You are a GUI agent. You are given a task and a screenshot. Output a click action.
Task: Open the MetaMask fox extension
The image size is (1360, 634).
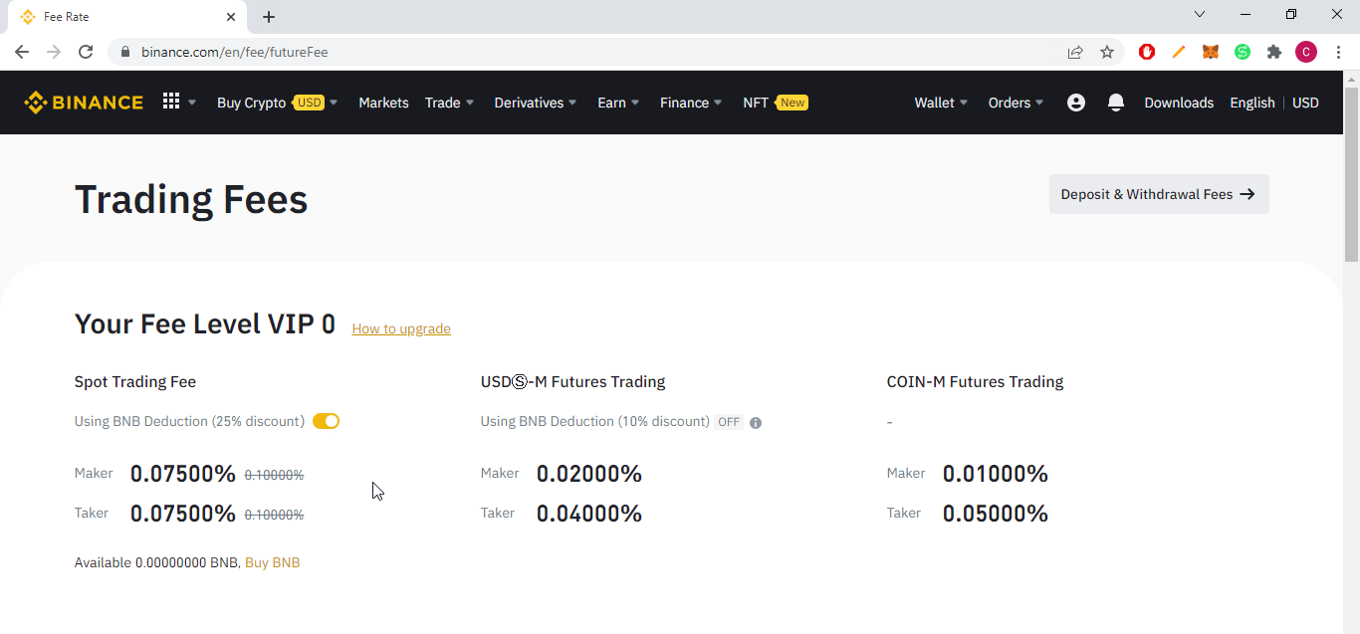coord(1211,52)
